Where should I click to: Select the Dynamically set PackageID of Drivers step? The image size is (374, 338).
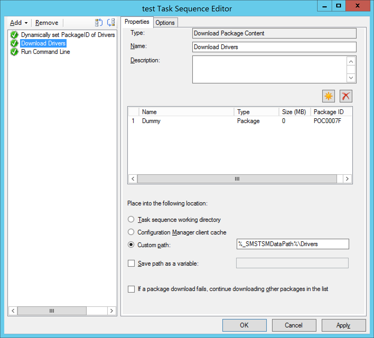click(x=68, y=35)
